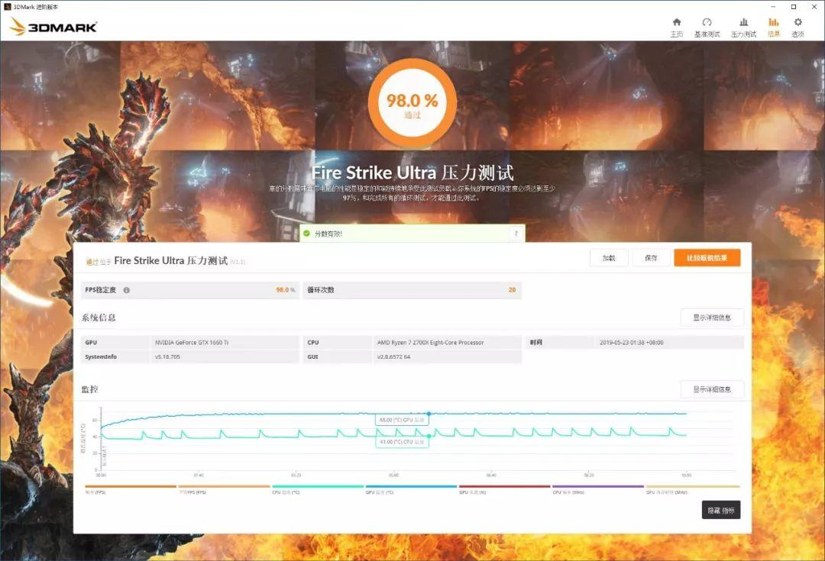Click the Fire Strike Ultra 压力测试 result panel title
825x561 pixels.
(x=170, y=261)
